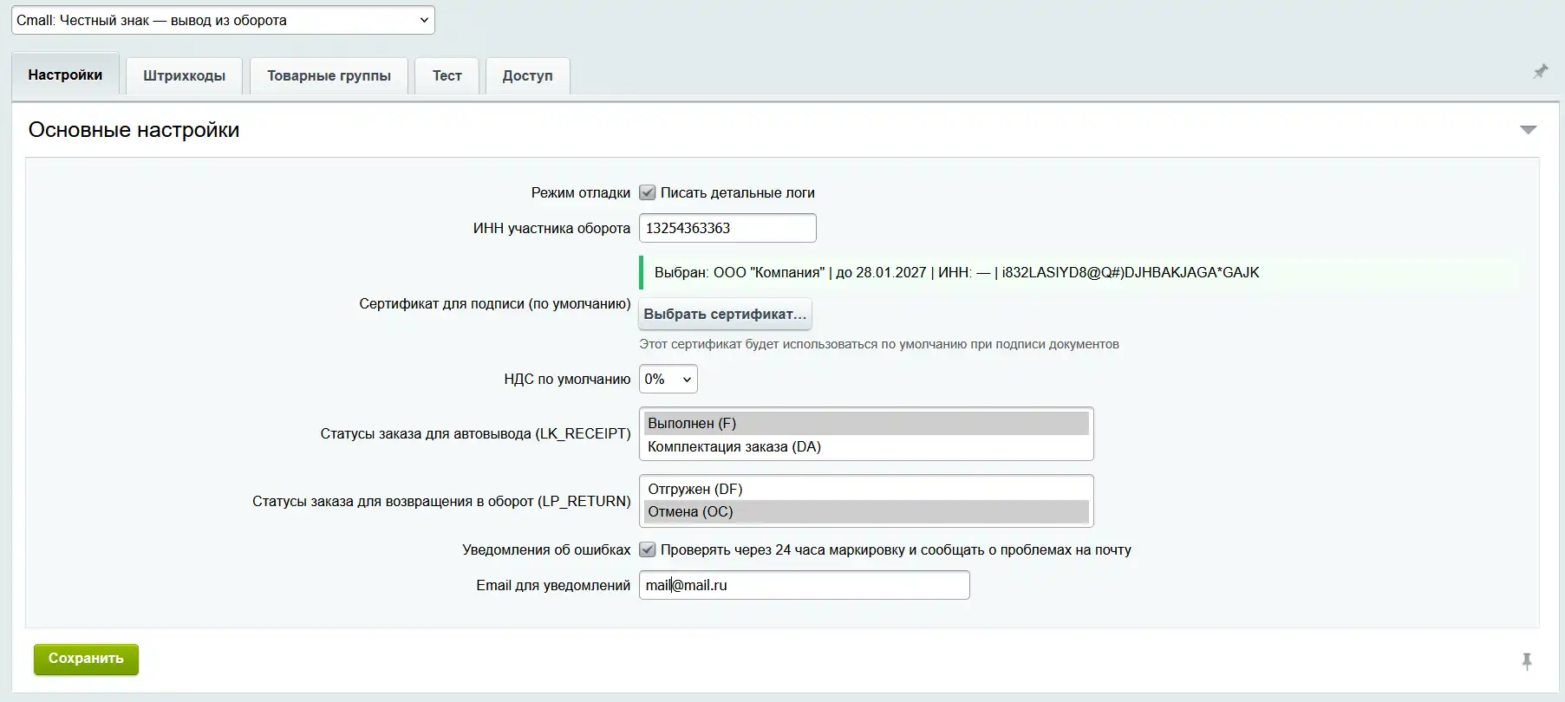1565x702 pixels.
Task: Collapse the Основные настройки section
Action: [1528, 130]
